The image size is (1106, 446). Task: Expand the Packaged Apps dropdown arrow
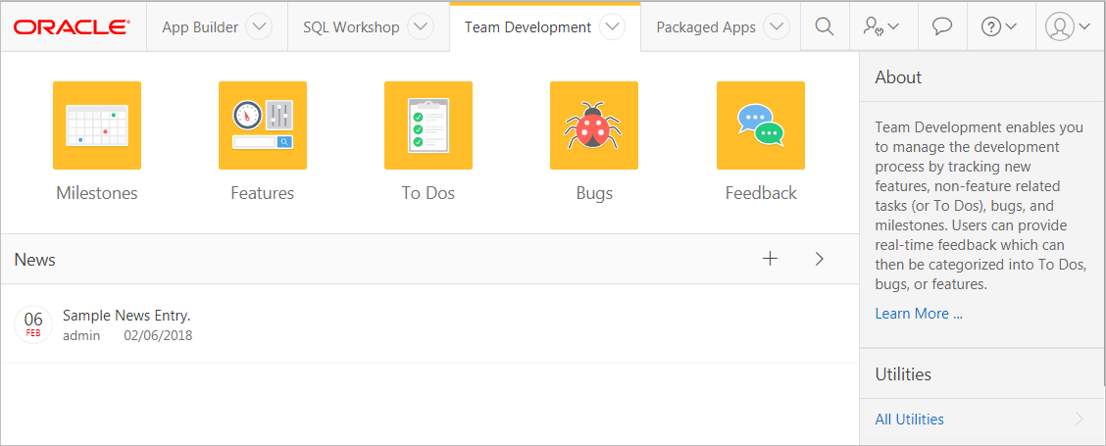tap(777, 27)
